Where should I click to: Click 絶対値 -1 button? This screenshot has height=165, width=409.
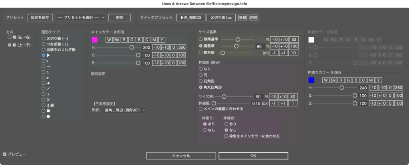click(x=274, y=53)
